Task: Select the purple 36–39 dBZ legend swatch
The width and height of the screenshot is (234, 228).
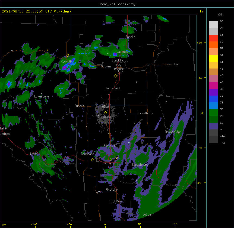Action: coord(213,92)
